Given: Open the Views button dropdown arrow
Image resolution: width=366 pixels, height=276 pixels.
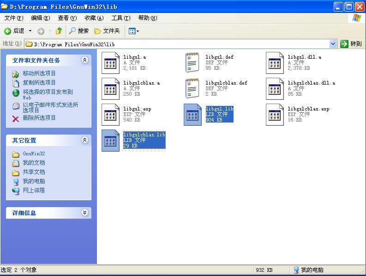Looking at the screenshot, I should (138, 31).
